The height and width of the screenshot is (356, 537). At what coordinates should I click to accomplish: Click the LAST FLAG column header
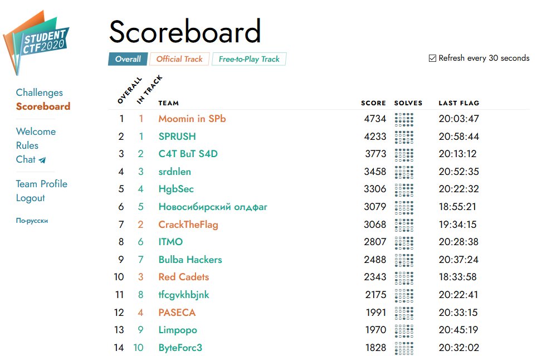[x=459, y=103]
